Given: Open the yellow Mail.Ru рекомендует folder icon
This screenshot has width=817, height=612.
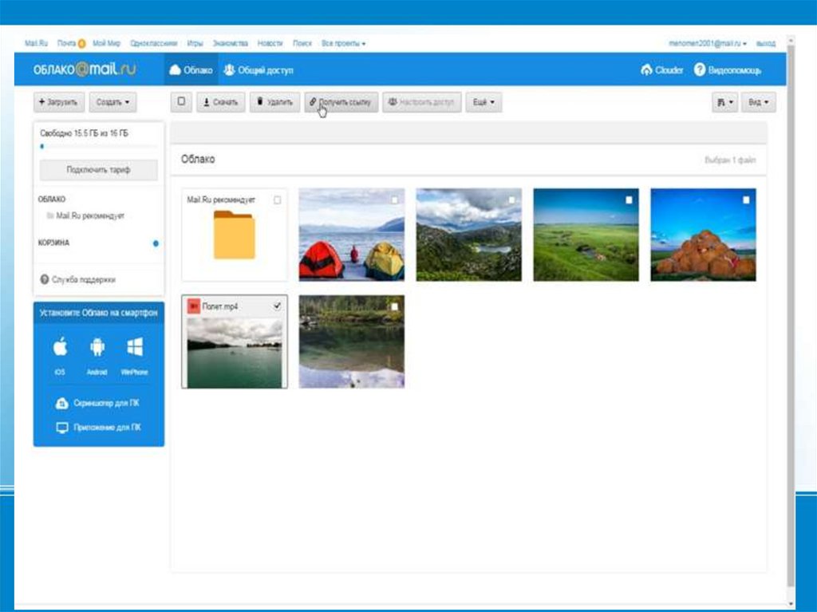Looking at the screenshot, I should click(x=234, y=235).
